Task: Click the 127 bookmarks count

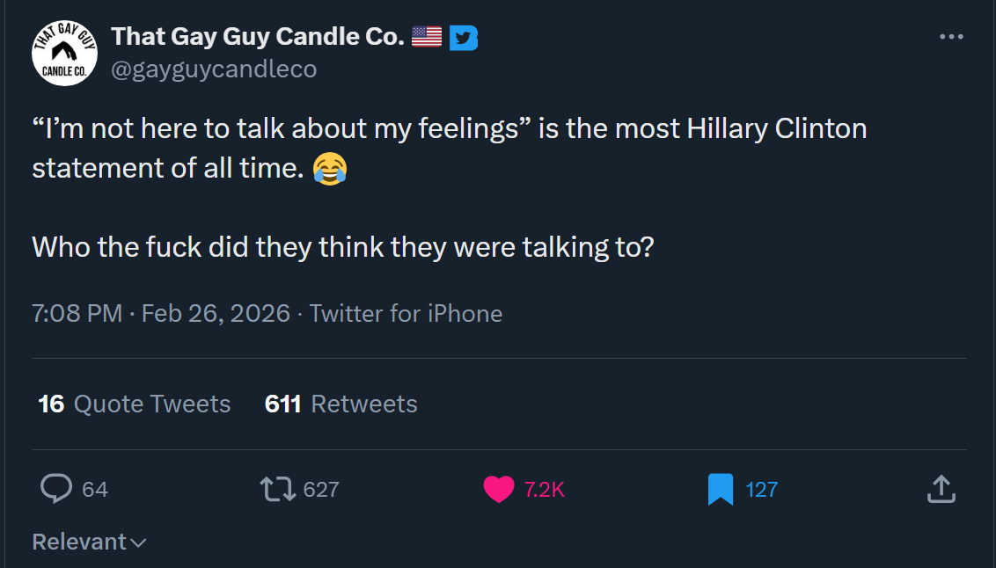Action: pos(762,490)
